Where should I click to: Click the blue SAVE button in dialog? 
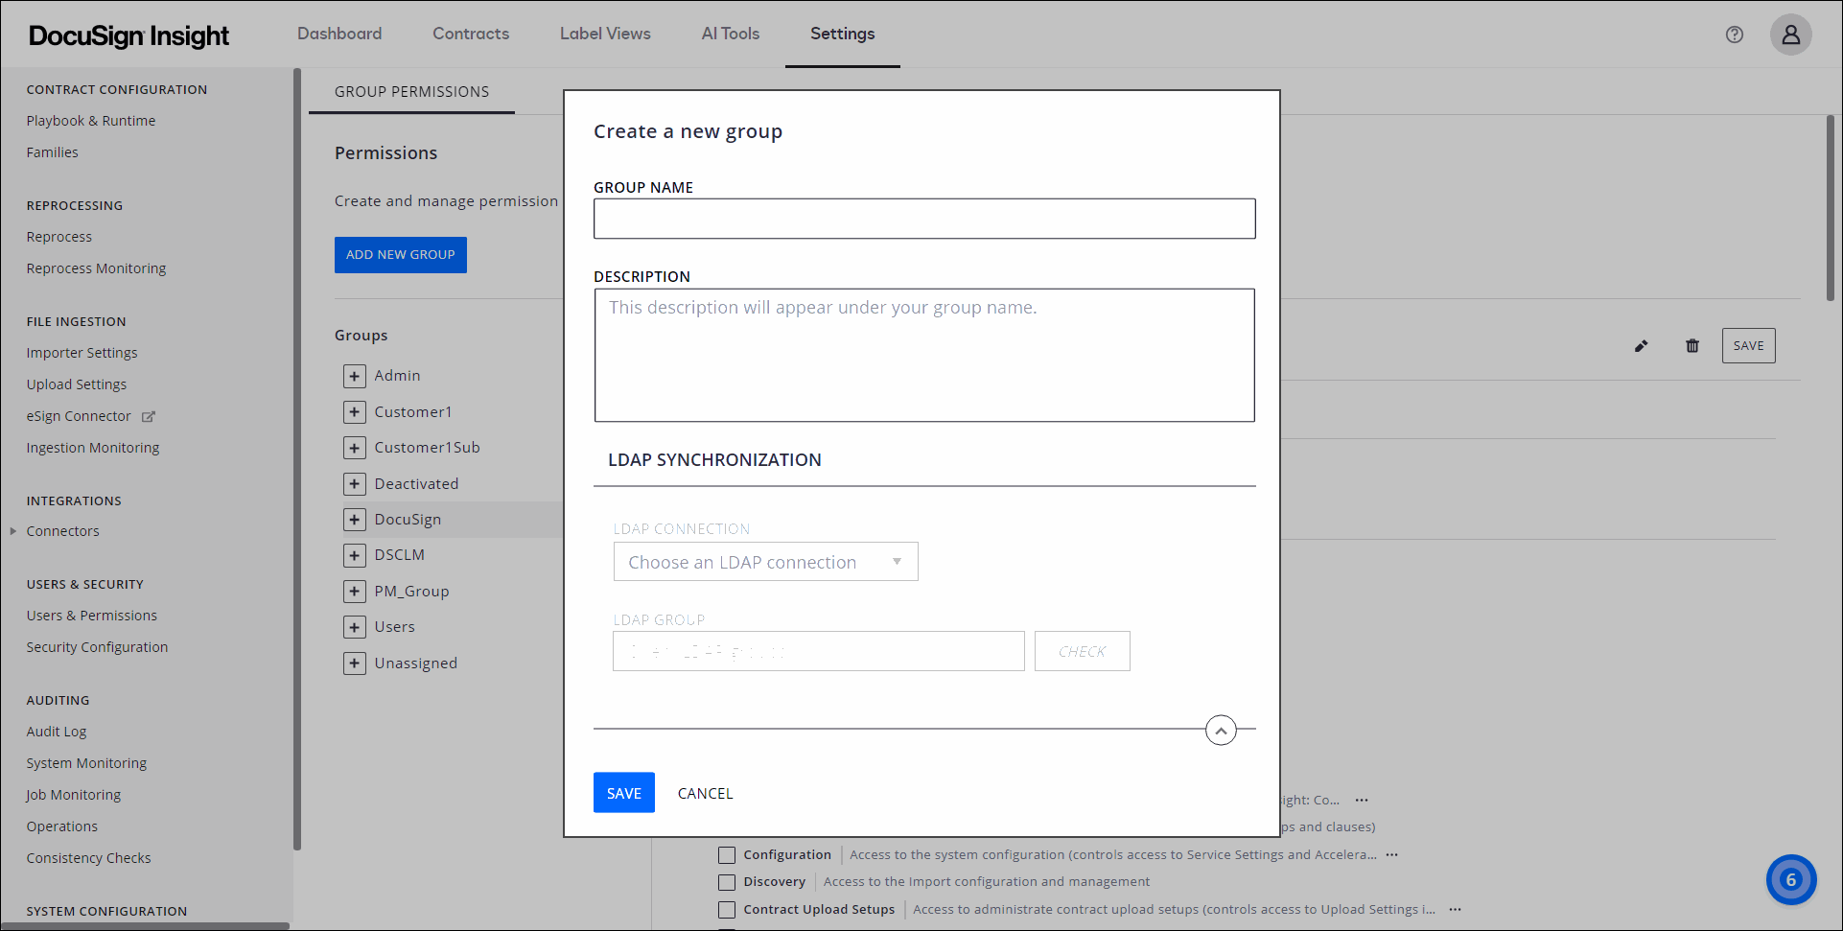(x=624, y=793)
